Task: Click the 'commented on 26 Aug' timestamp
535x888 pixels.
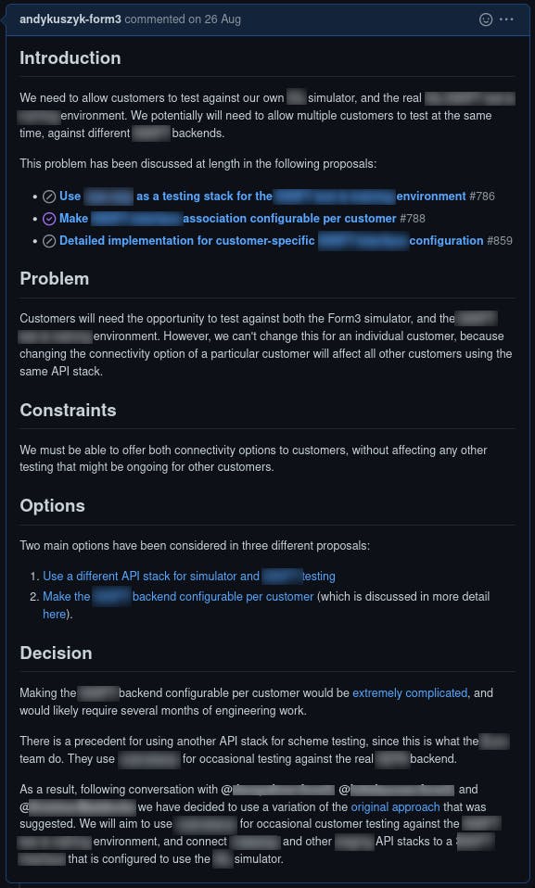Action: (183, 19)
